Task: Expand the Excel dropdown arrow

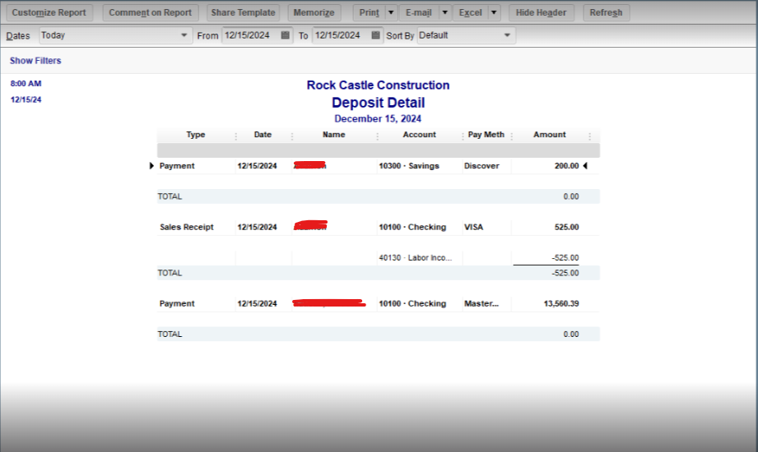Action: (x=494, y=13)
